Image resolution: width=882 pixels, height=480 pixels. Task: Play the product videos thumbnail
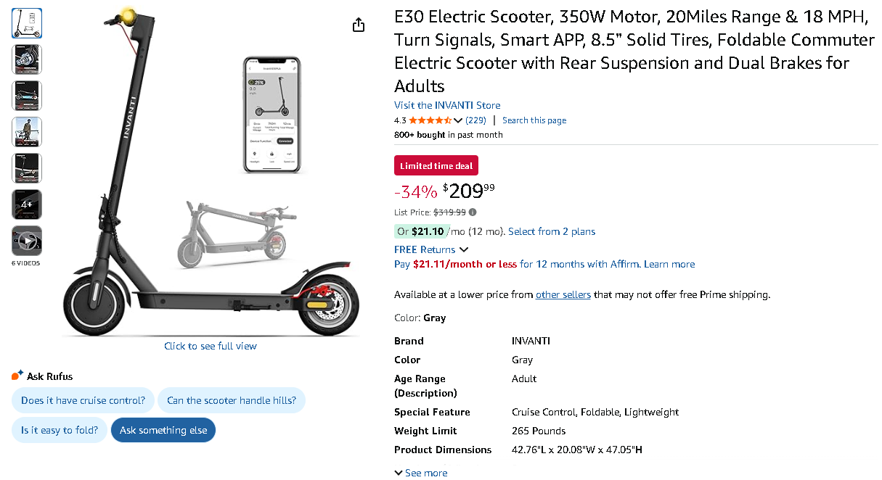(27, 241)
